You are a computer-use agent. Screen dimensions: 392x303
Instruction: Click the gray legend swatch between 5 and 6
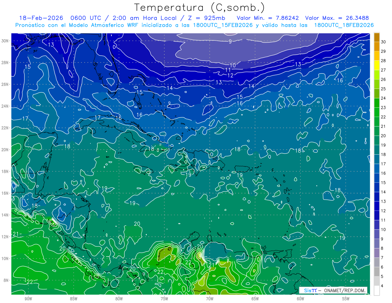click(x=377, y=272)
